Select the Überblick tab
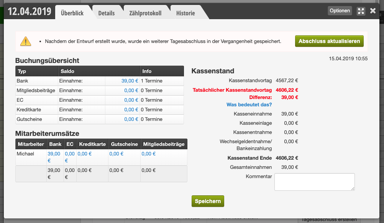This screenshot has height=223, width=384. 72,13
